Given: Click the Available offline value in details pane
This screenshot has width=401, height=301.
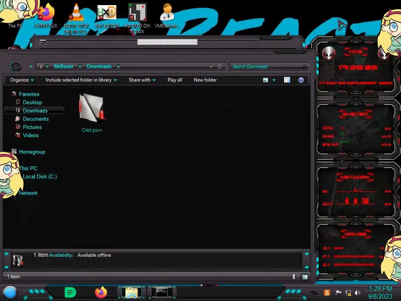Looking at the screenshot, I should point(94,255).
